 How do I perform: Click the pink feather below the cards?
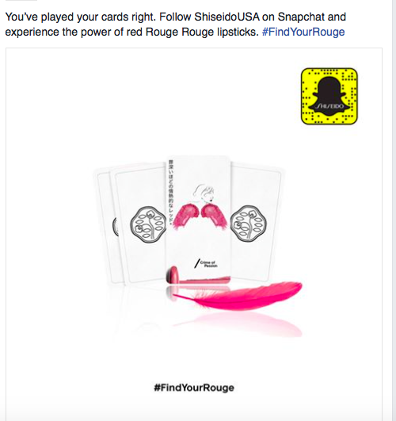click(238, 297)
